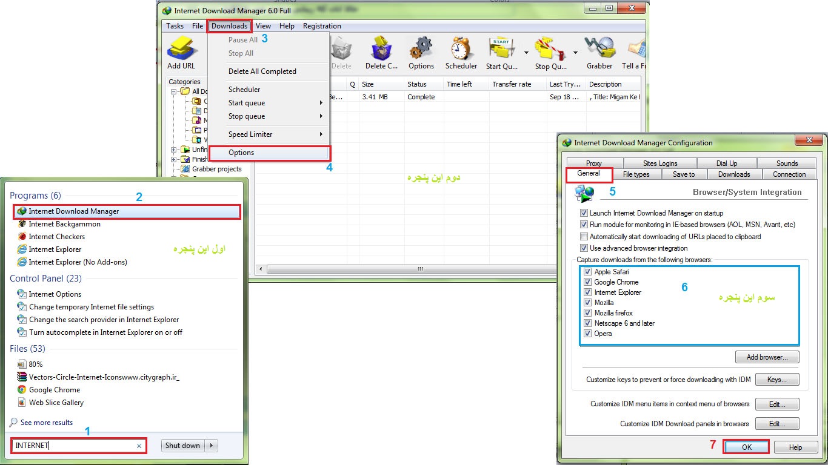Expand Stop queue submenu in Downloads menu

321,116
